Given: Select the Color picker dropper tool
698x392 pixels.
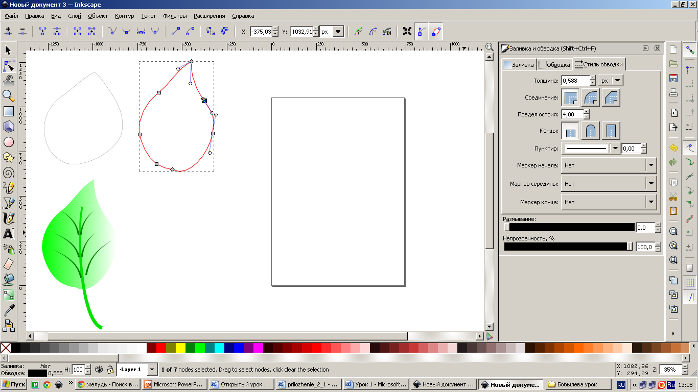Looking at the screenshot, I should point(8,310).
